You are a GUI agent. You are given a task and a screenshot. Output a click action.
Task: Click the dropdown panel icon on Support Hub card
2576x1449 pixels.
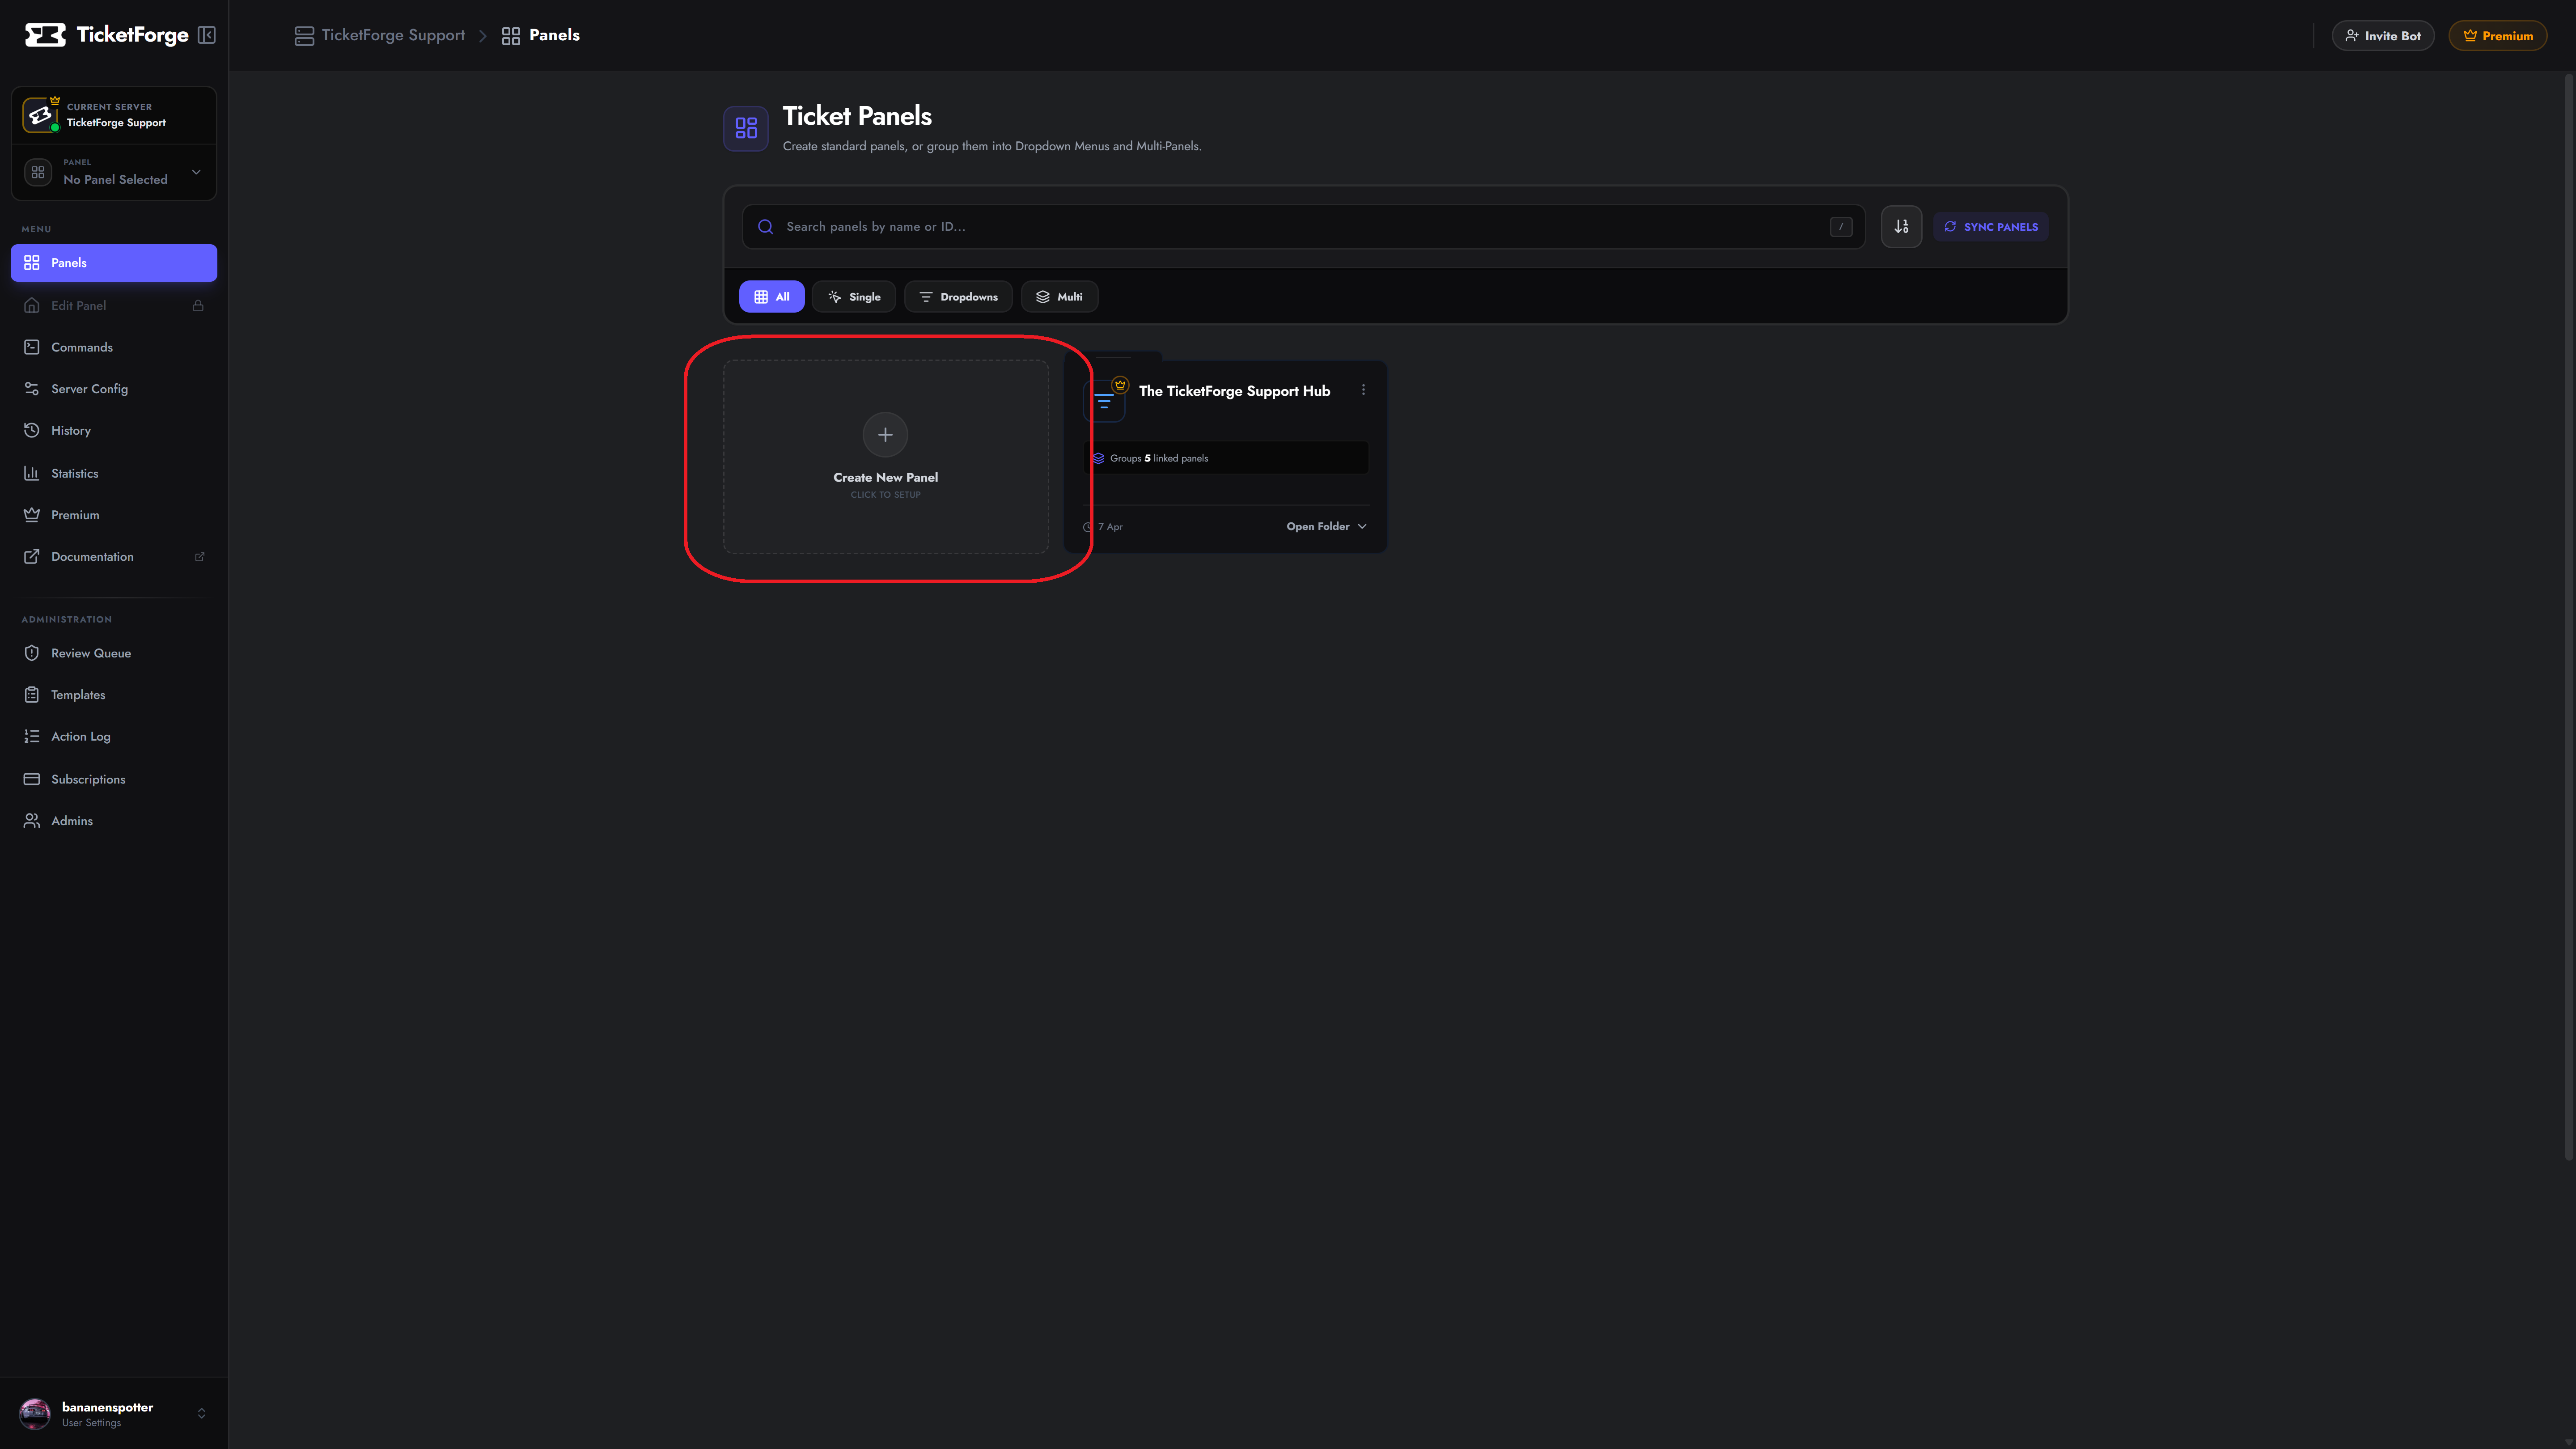(x=1104, y=401)
